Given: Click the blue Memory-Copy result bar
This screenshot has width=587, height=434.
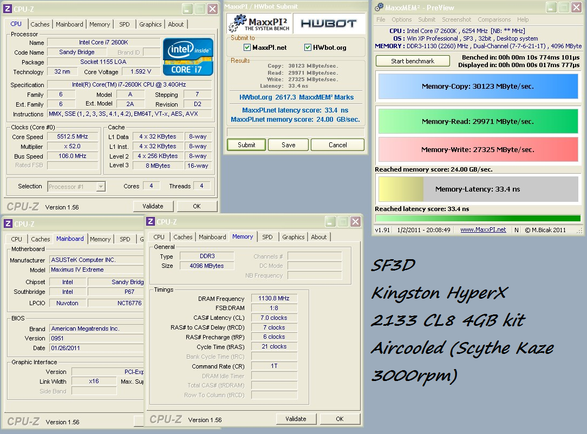Looking at the screenshot, I should (x=478, y=87).
